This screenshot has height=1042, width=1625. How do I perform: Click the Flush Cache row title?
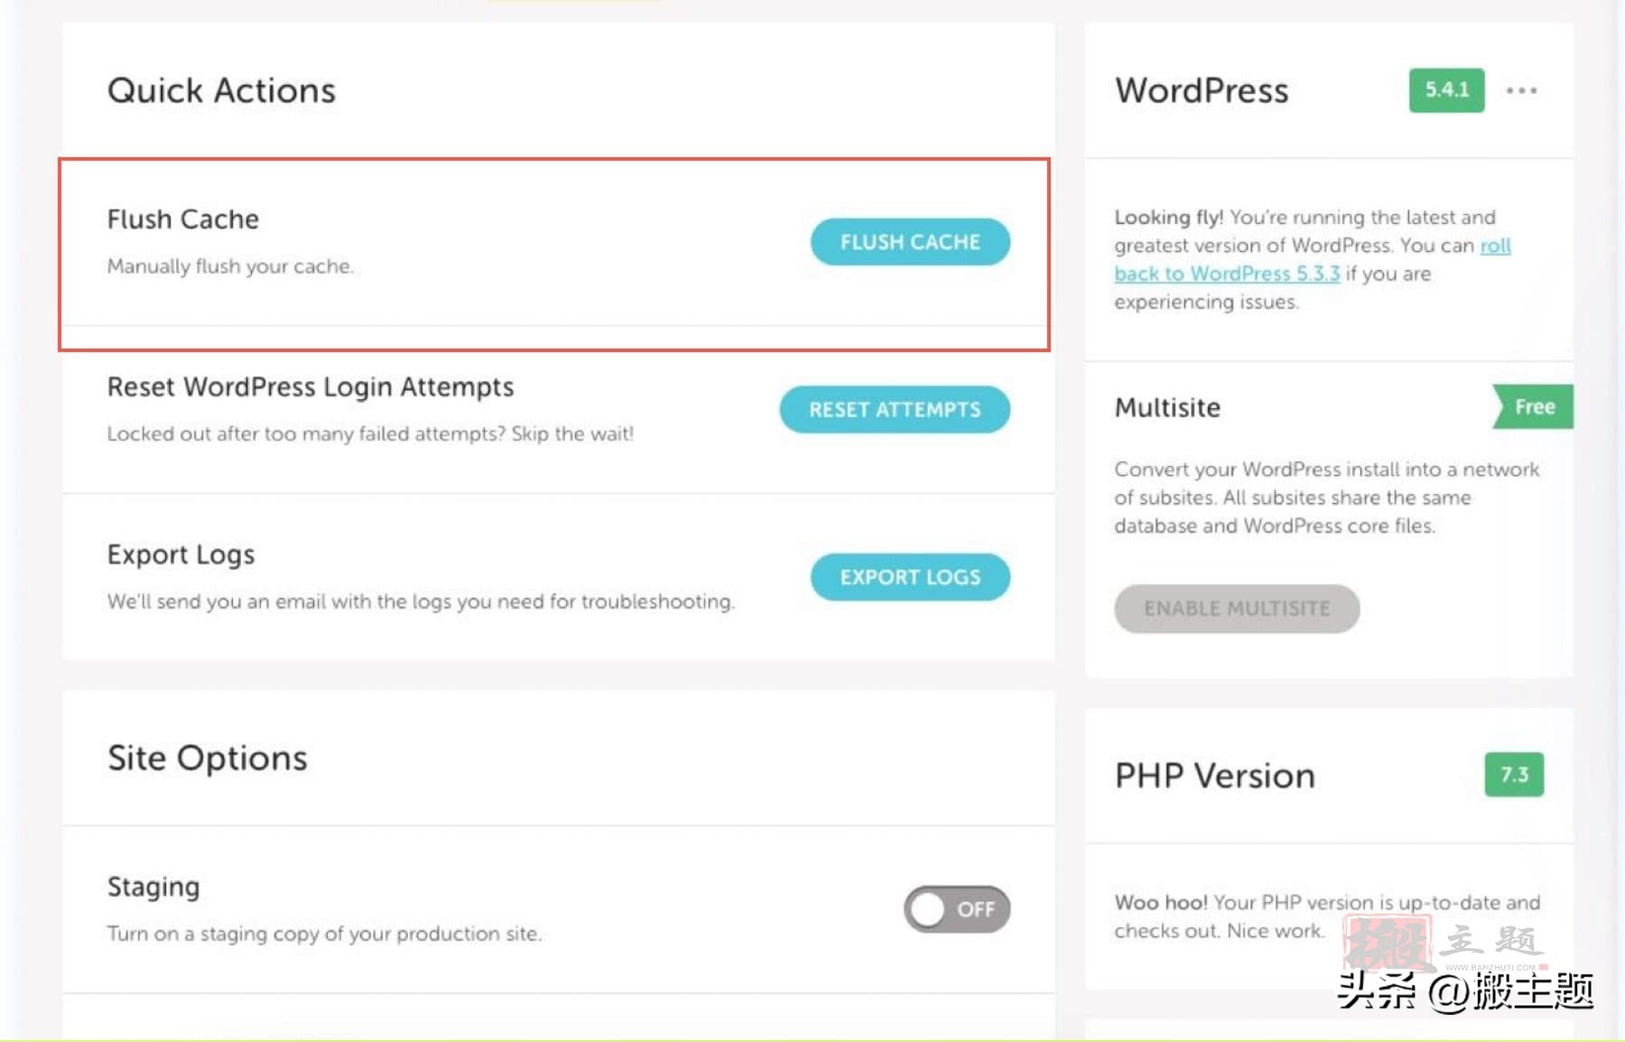coord(182,219)
